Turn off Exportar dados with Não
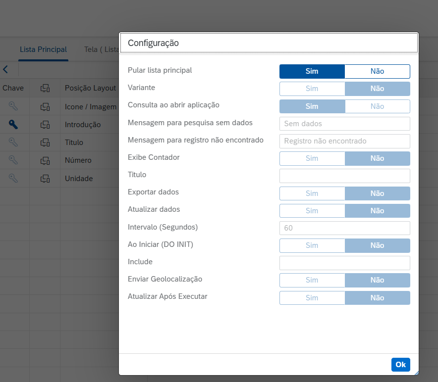438x382 pixels. click(378, 193)
